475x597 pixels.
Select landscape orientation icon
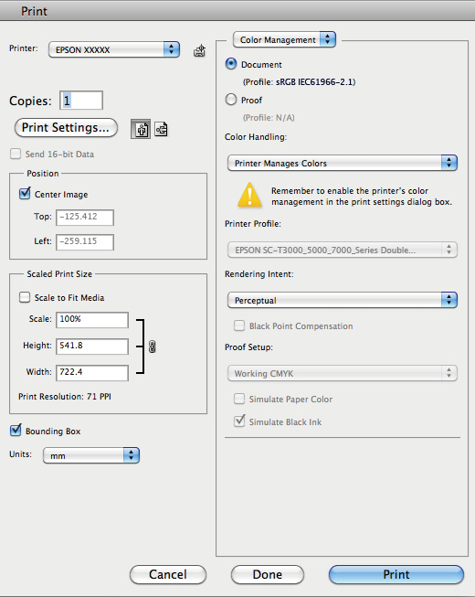pyautogui.click(x=162, y=129)
